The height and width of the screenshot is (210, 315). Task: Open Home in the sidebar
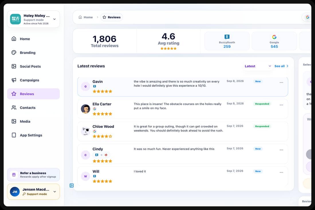(x=33, y=39)
